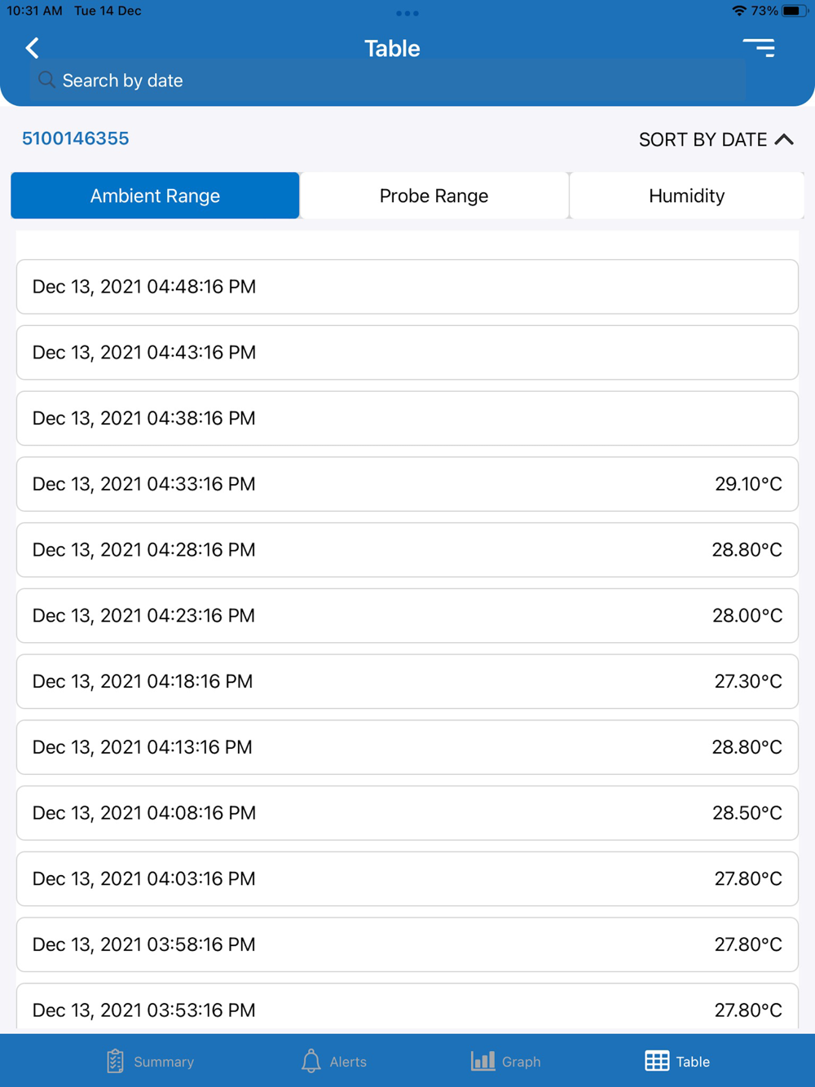This screenshot has height=1087, width=815.
Task: Switch to Probe Range tab
Action: [434, 196]
